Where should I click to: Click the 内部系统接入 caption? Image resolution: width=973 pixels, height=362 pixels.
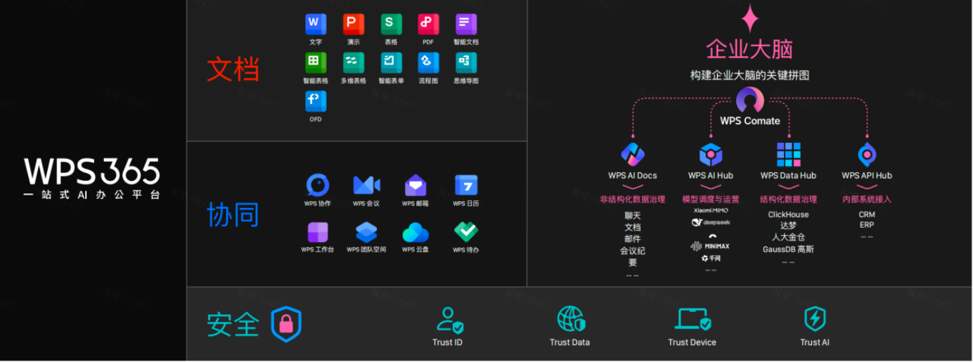click(x=867, y=200)
